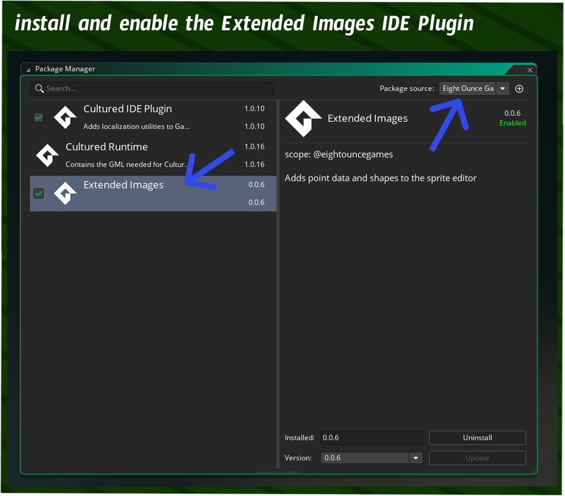
Task: Select the Cultured Runtime logo icon
Action: [x=47, y=155]
